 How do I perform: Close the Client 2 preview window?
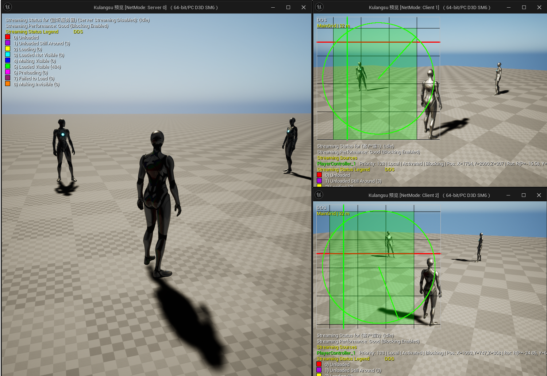pos(539,195)
